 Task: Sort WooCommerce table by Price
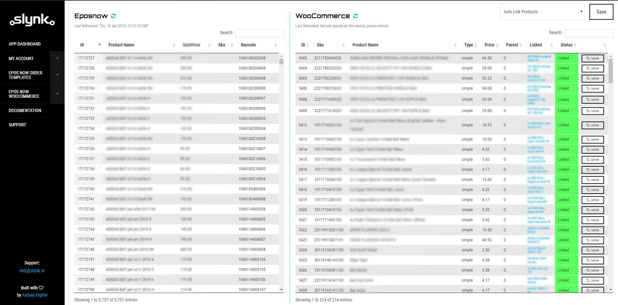pyautogui.click(x=489, y=45)
